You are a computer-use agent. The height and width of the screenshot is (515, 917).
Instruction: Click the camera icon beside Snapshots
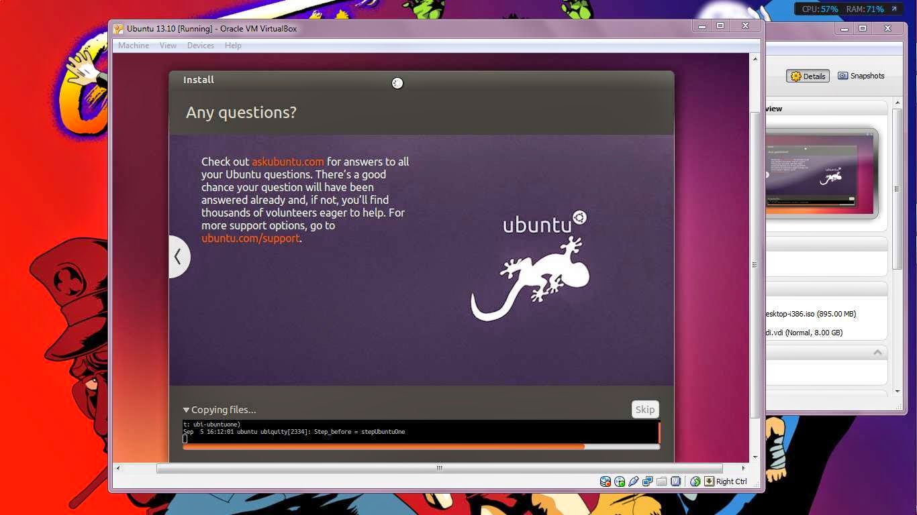(842, 76)
